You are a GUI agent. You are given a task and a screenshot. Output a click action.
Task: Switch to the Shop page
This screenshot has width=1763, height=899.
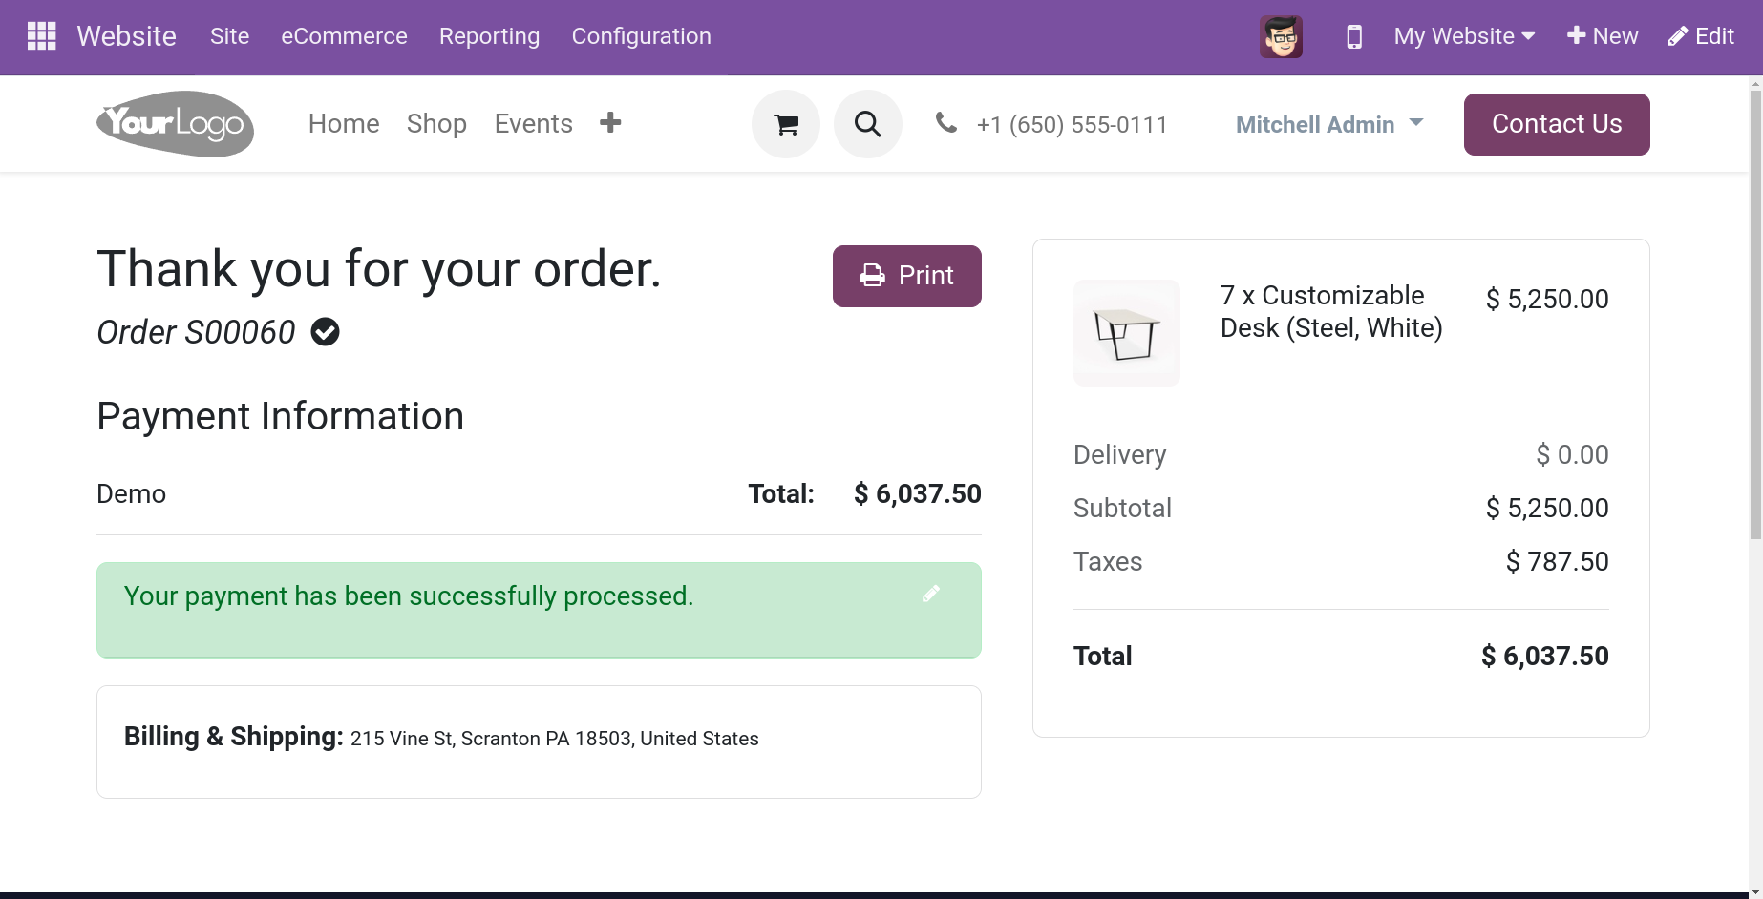pos(436,123)
